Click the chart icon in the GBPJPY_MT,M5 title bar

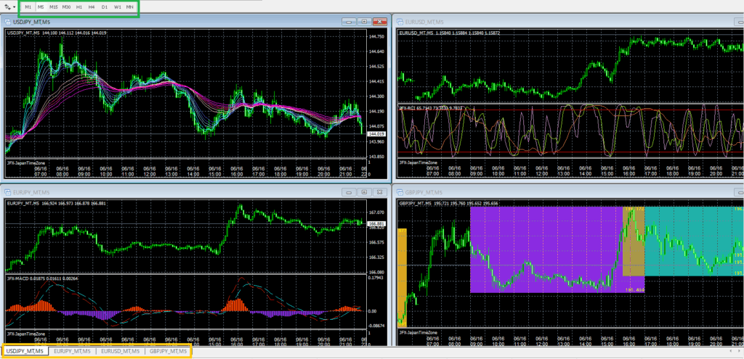pos(400,191)
